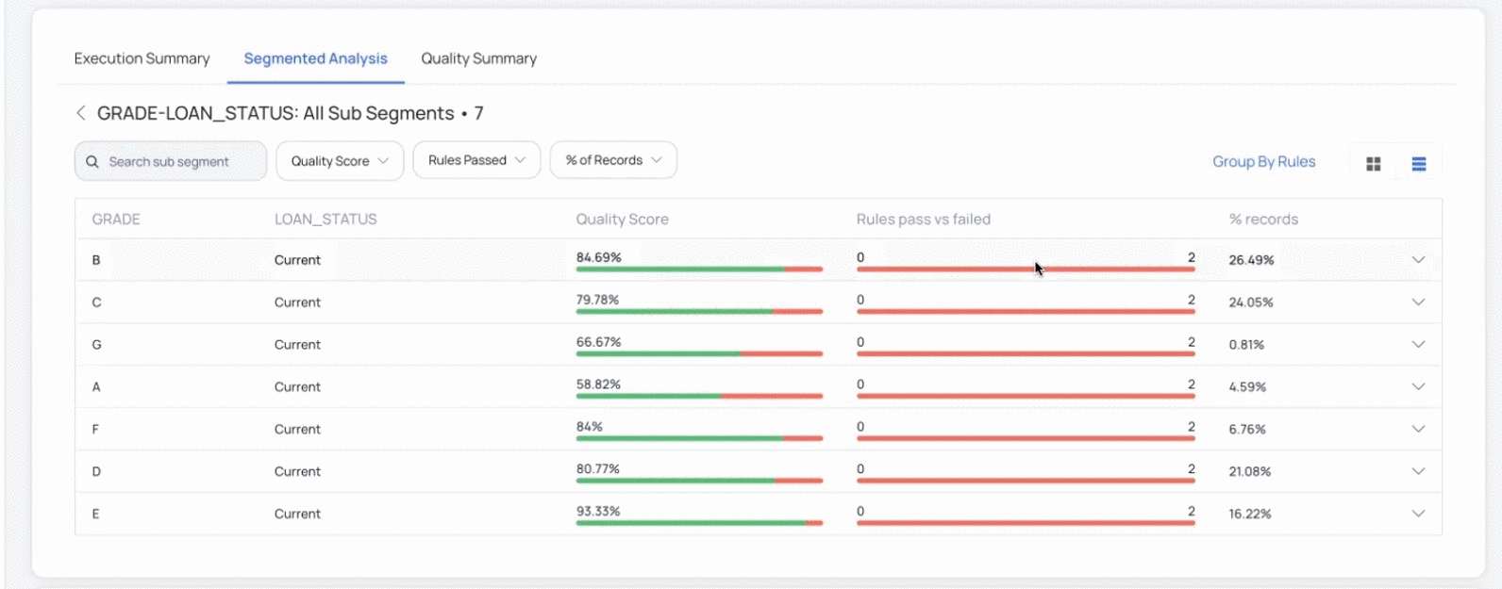
Task: Switch to list view layout icon
Action: [x=1418, y=164]
